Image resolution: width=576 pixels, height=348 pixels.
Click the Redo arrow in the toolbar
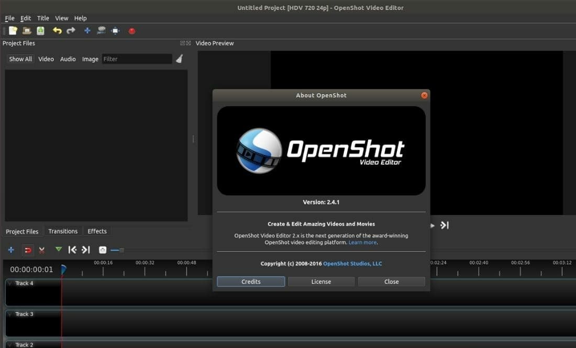pos(71,31)
